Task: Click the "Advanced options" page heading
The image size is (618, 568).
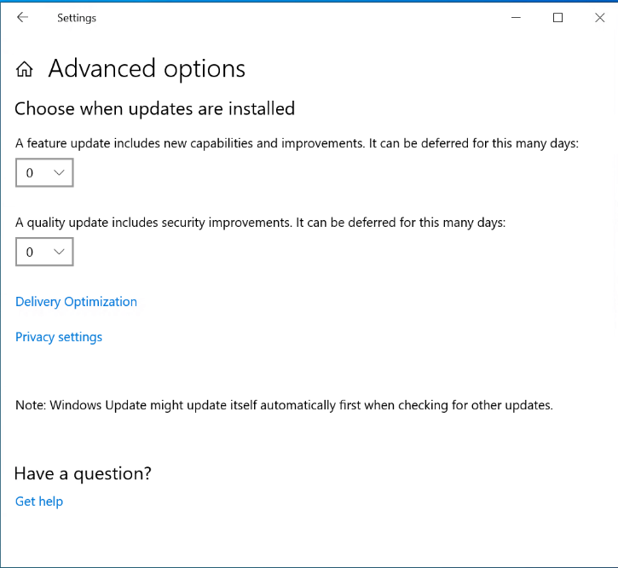Action: [x=147, y=69]
